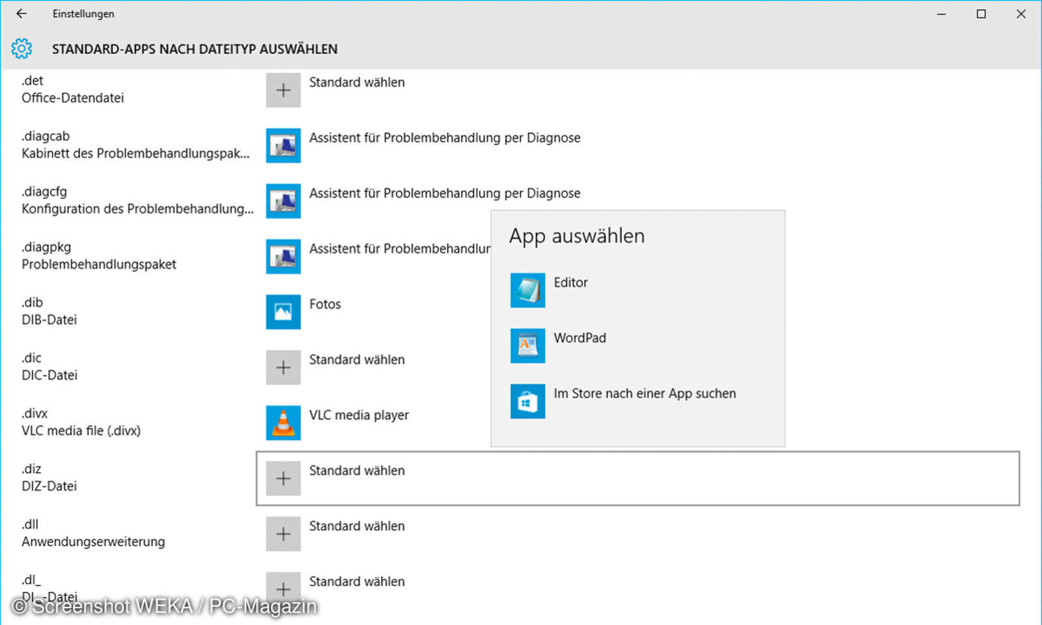The image size is (1042, 625).
Task: Click the Editor notepad thumbnail image
Action: (x=527, y=290)
